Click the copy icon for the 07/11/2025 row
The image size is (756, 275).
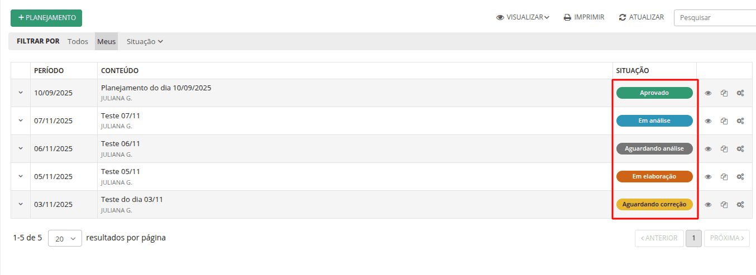pyautogui.click(x=724, y=121)
